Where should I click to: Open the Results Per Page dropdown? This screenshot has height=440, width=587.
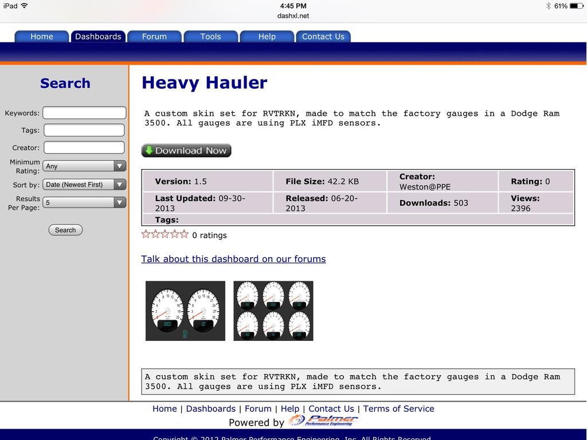point(84,202)
